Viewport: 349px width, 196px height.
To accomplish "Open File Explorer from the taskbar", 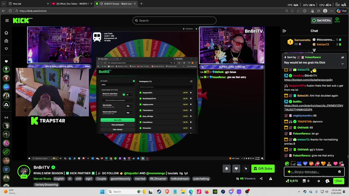I will pyautogui.click(x=183, y=192).
